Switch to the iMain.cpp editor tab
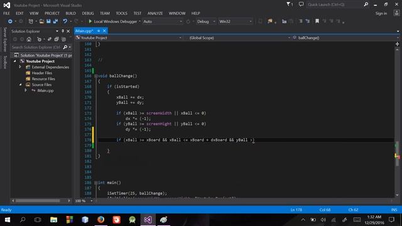This screenshot has width=402, height=226. pos(84,31)
